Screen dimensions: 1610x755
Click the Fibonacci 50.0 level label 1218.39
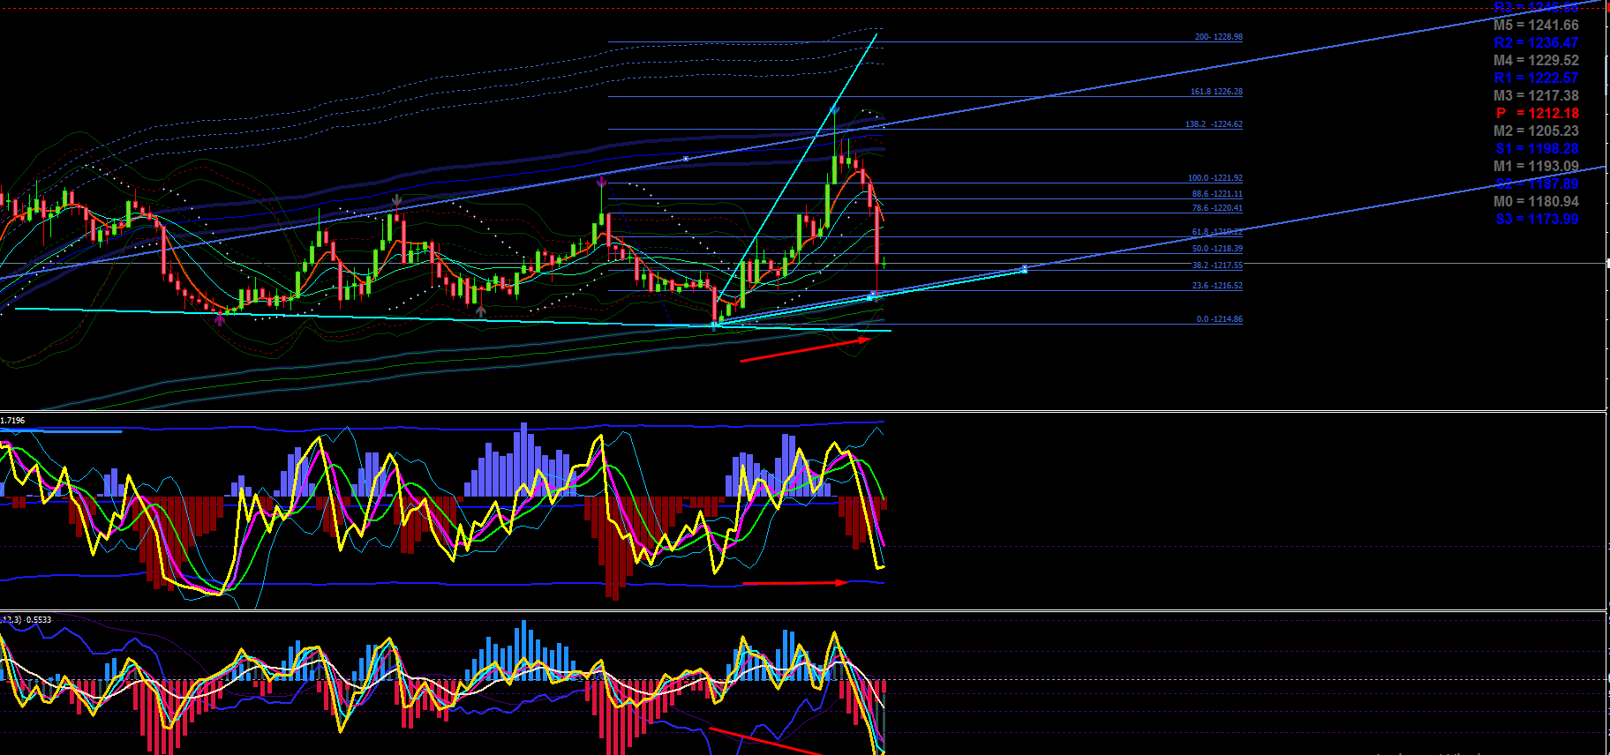coord(1217,249)
